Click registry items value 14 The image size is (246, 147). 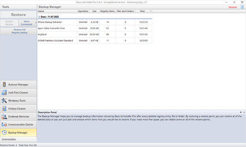107,22
